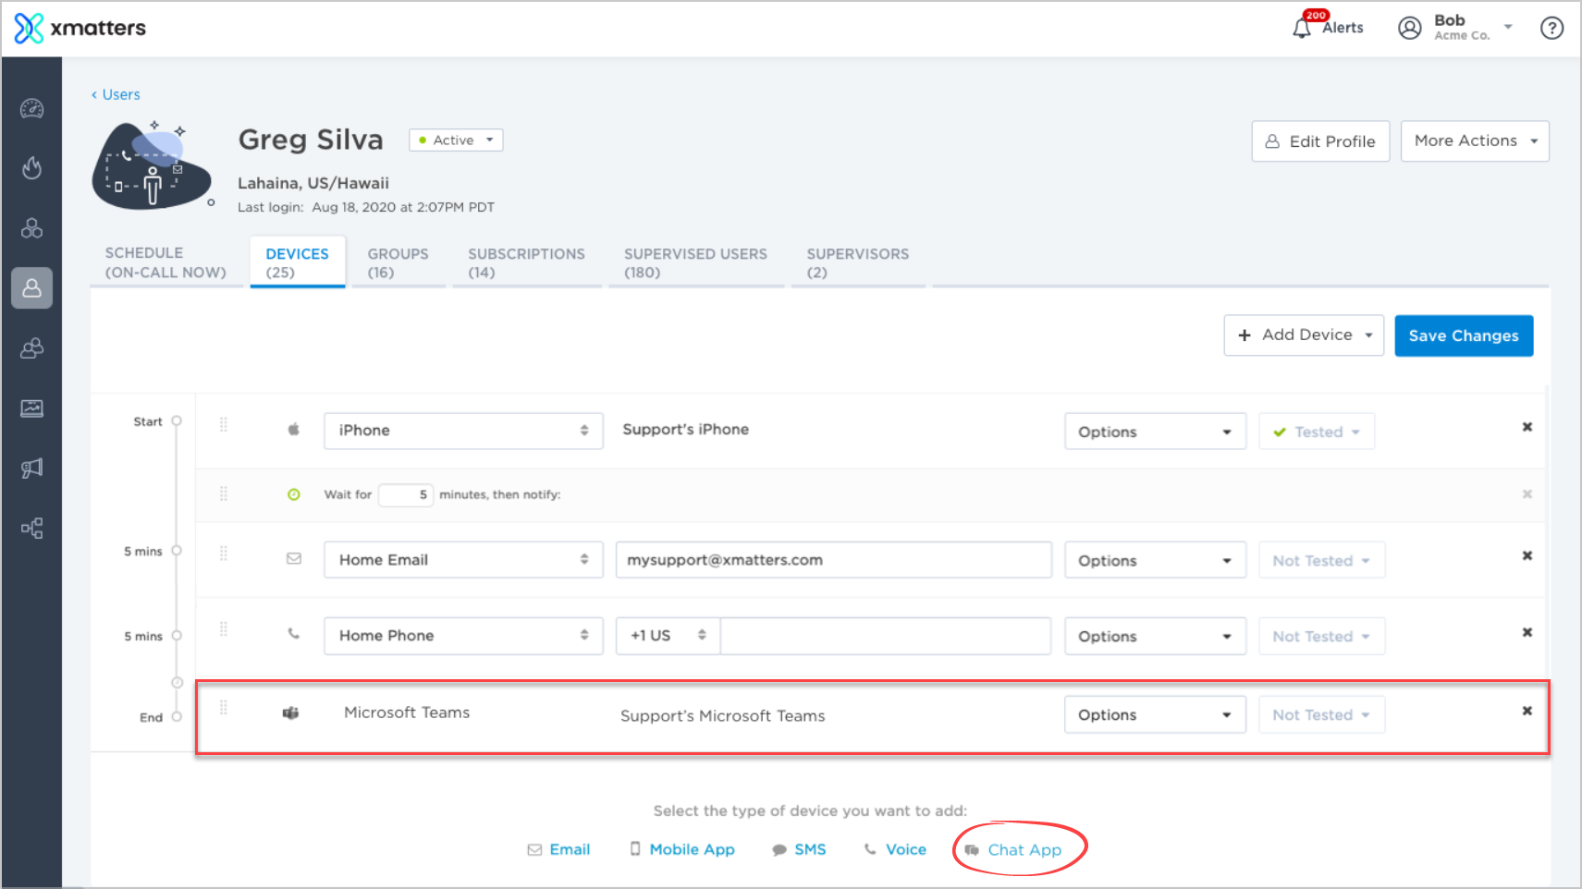Switch to the Schedule (On-Call Now) tab

coord(166,262)
